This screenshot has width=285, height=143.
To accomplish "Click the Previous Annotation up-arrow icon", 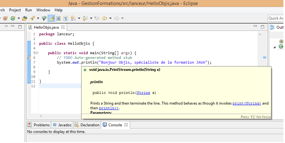I will coord(85,18).
